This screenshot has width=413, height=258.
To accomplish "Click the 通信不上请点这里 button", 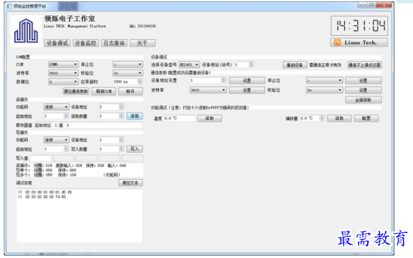I will 365,65.
